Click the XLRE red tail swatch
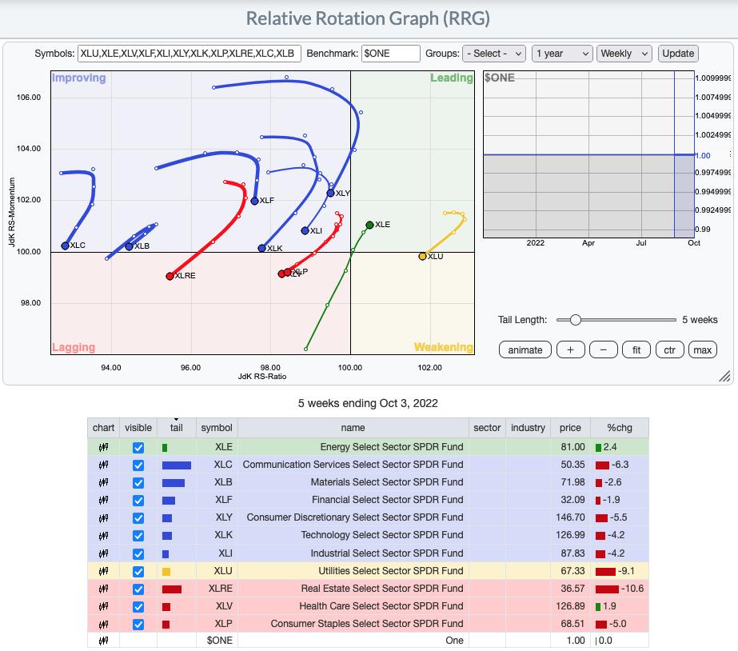Screen dimensions: 738x651 coord(172,589)
